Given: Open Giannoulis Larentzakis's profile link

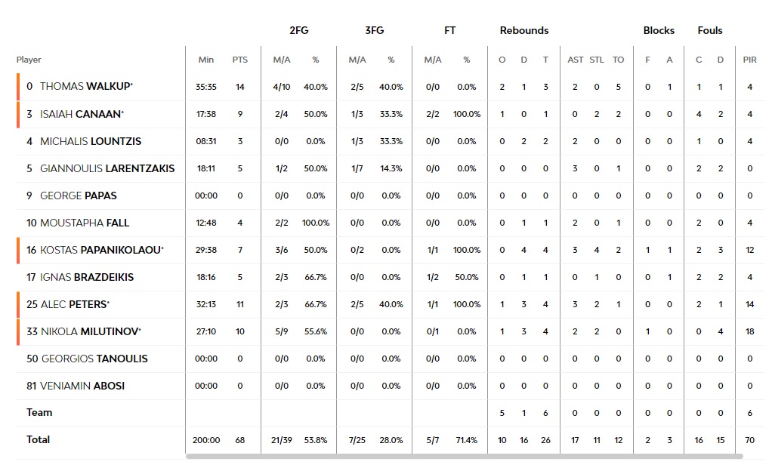Looking at the screenshot, I should pyautogui.click(x=107, y=168).
